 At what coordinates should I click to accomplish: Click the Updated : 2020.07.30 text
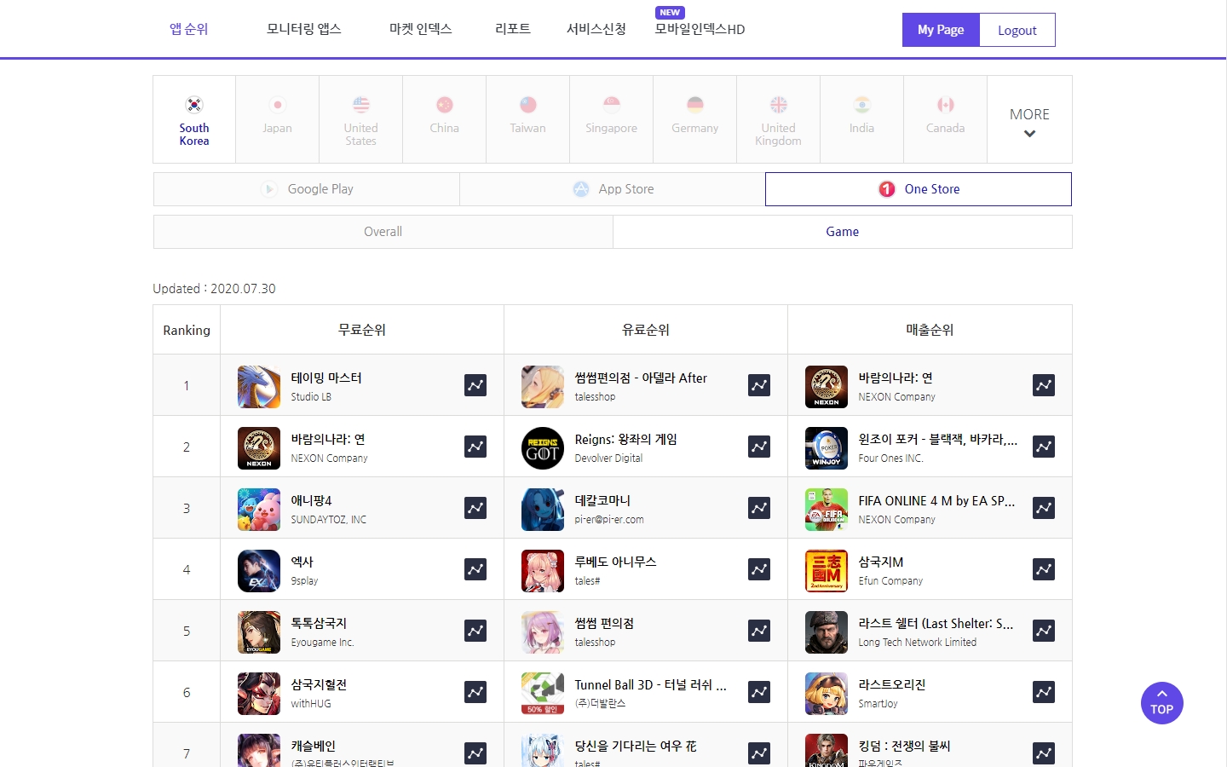(x=214, y=289)
